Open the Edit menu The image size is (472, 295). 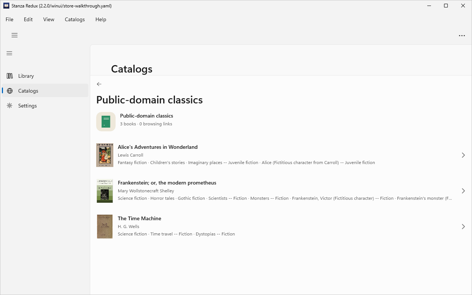pos(28,19)
